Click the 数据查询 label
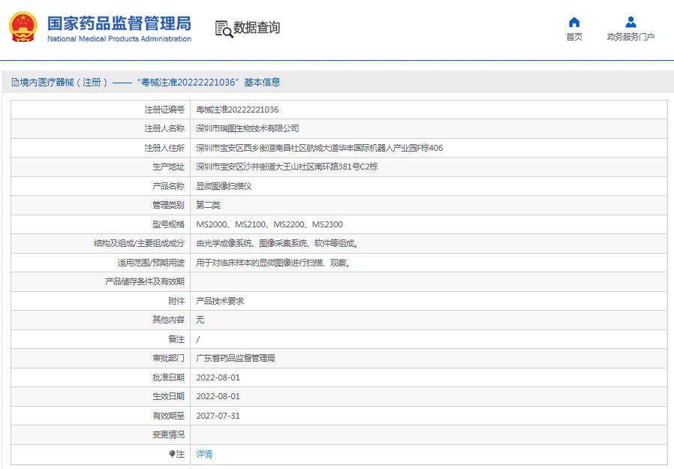Viewport: 674px width, 469px height. pyautogui.click(x=257, y=28)
